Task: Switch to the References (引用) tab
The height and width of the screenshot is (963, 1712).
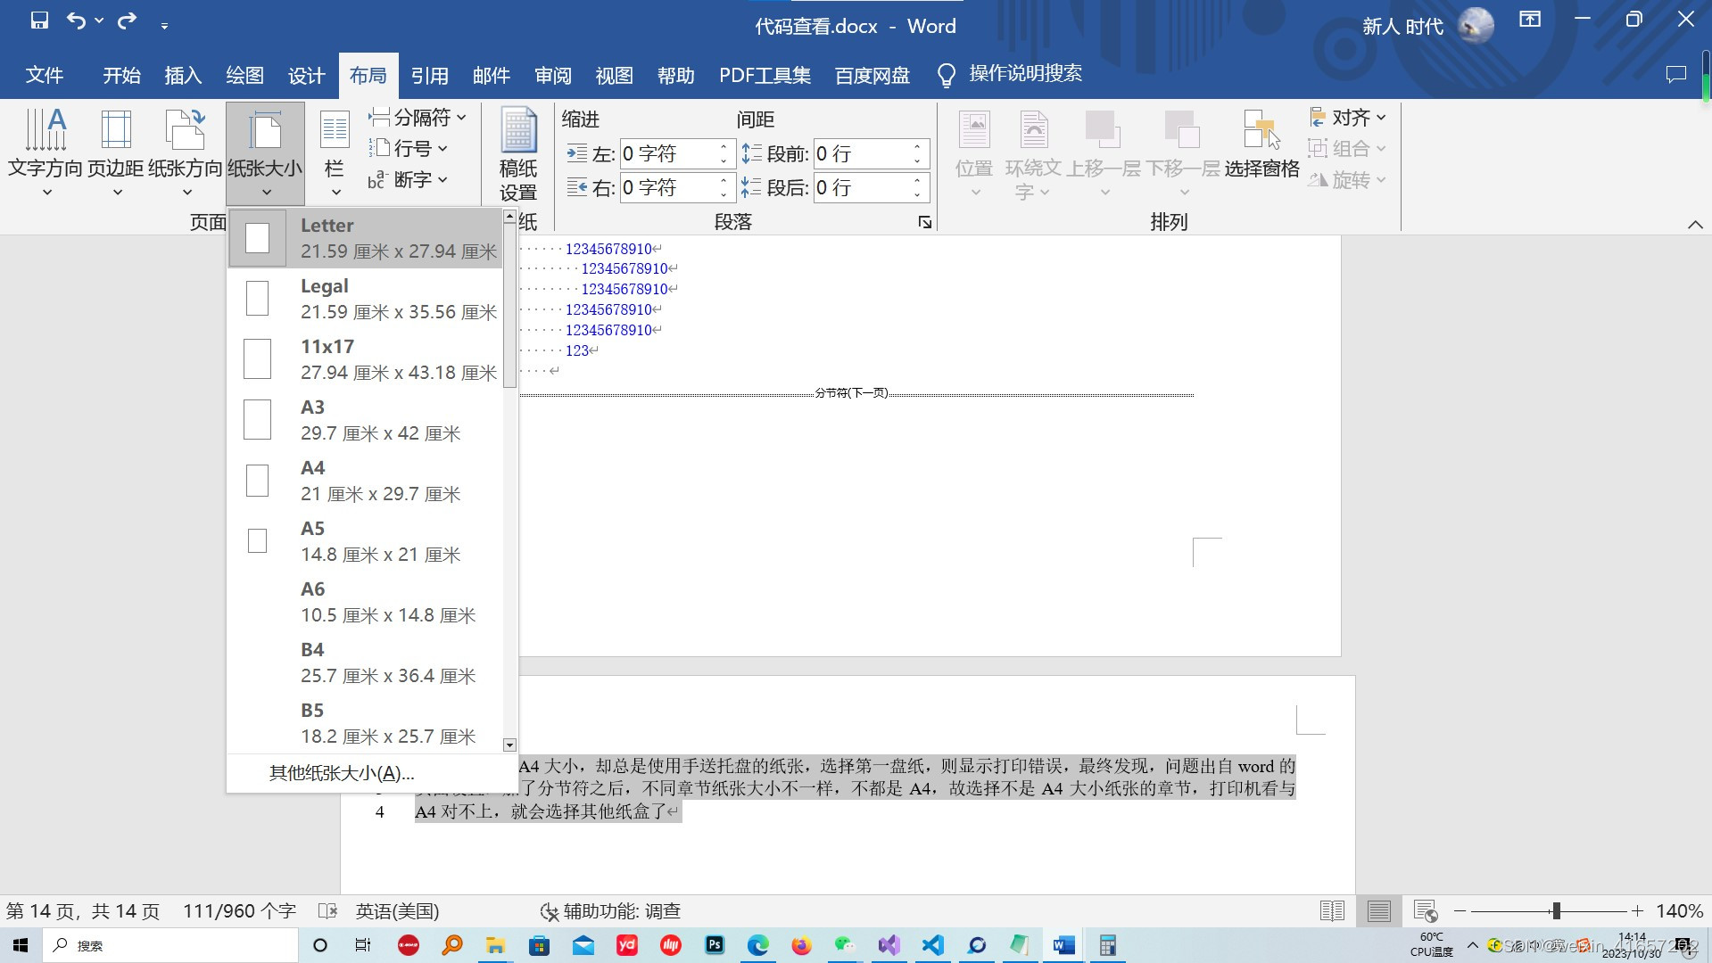Action: pos(429,75)
